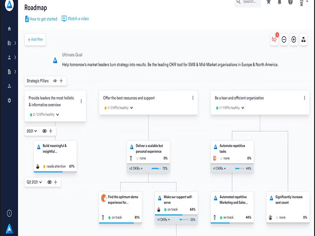The width and height of the screenshot is (315, 236).
Task: Click the home icon in sidebar
Action: 9,29
